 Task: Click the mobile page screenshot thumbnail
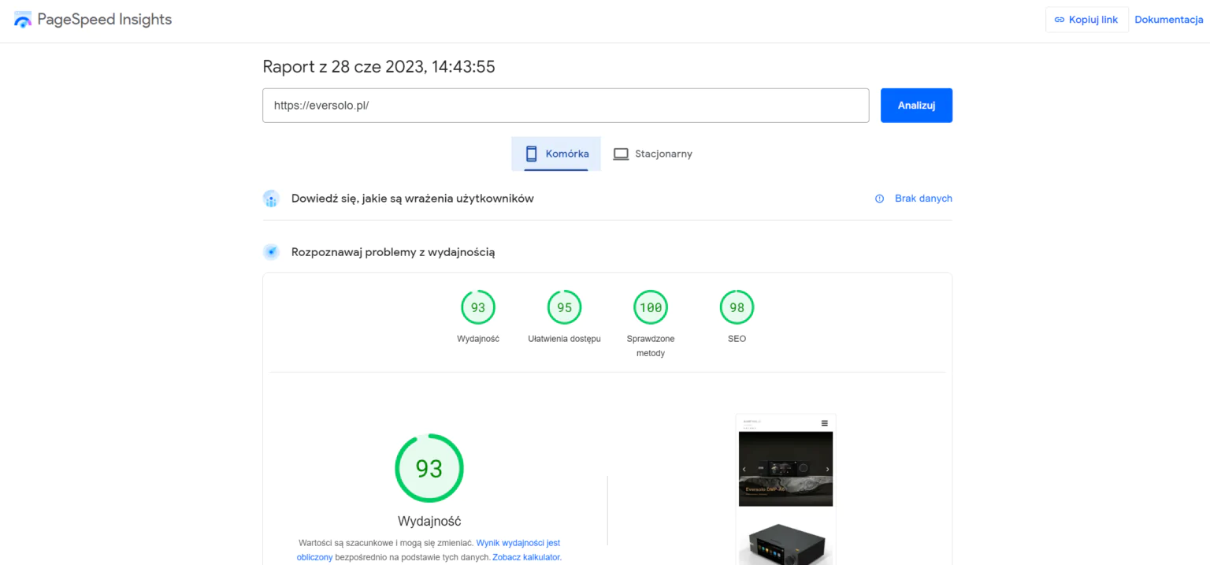(785, 489)
